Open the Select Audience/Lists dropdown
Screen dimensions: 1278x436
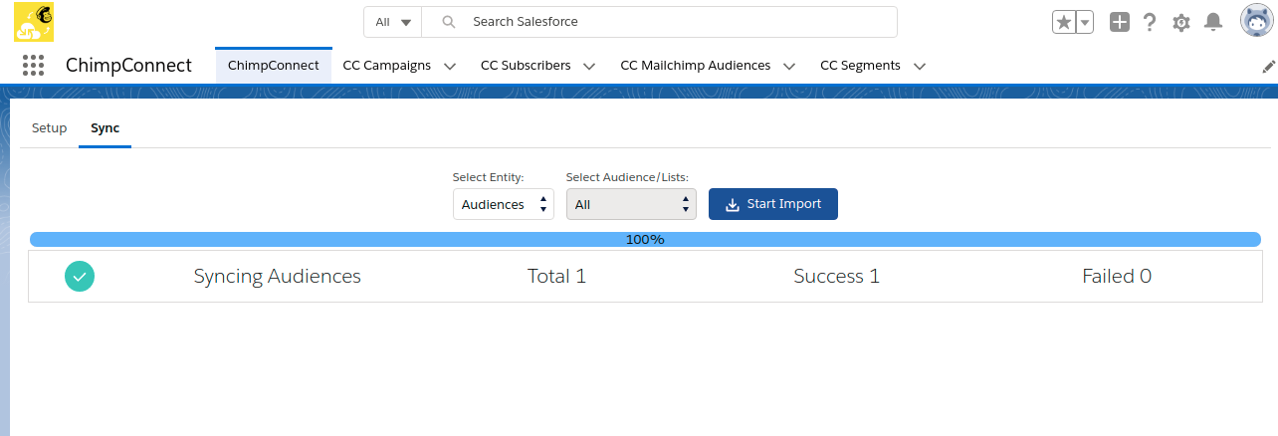point(631,204)
